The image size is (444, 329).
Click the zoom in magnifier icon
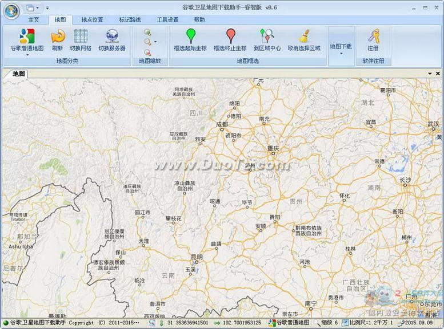[x=147, y=33]
